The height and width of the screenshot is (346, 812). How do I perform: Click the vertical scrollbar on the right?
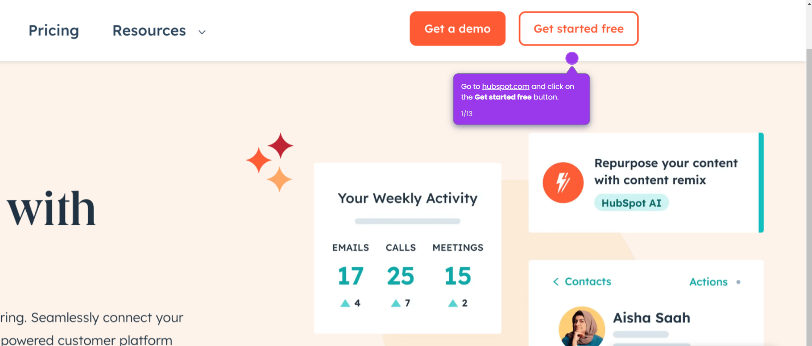point(809,169)
